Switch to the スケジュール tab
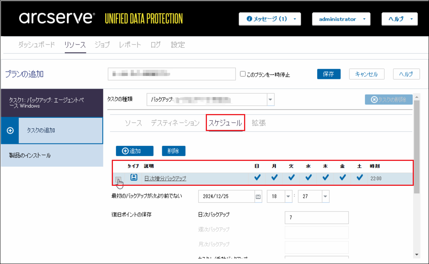Image resolution: width=429 pixels, height=264 pixels. (225, 123)
